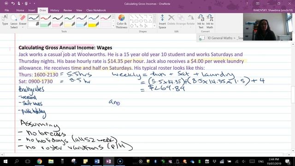This screenshot has width=295, height=166.
Task: Click the RAKOVSKY account name
Action: point(273,10)
